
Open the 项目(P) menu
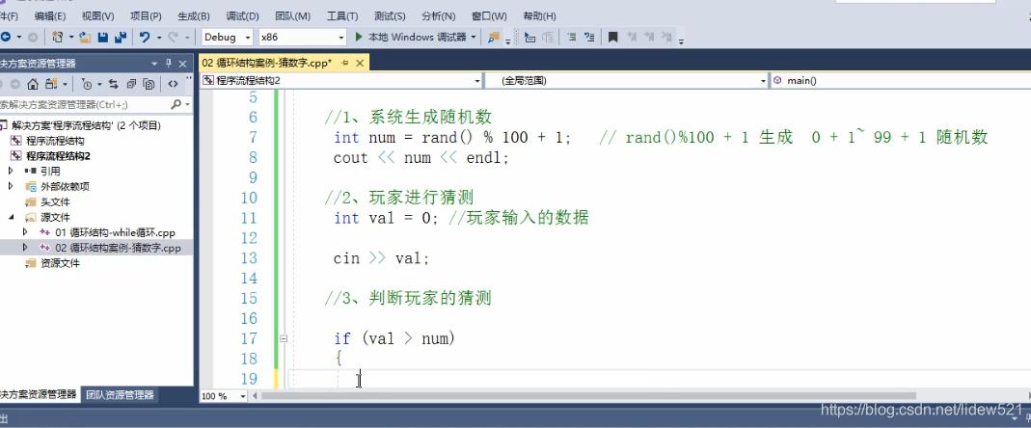146,15
